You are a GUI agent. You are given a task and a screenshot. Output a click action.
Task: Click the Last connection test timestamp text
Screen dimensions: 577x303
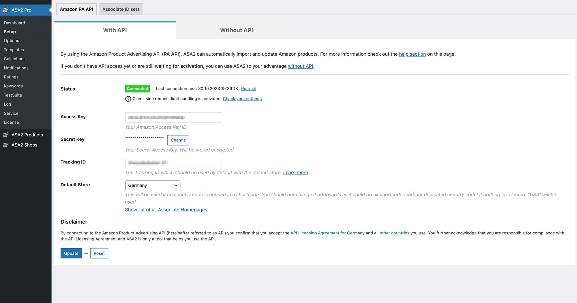tap(197, 89)
